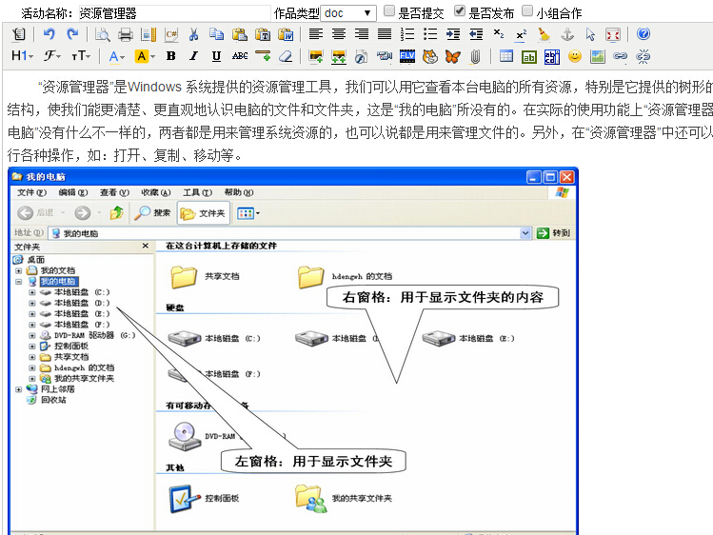Select the embedded 我的电脑 screenshot image
This screenshot has width=713, height=535.
coord(293,350)
